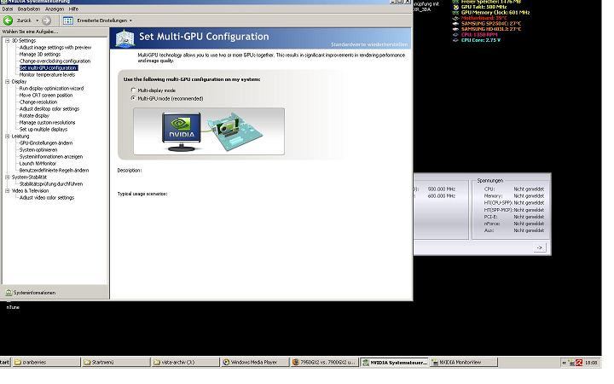This screenshot has width=614, height=384.
Task: Open the Zurück history dropdown arrow
Action: click(38, 20)
